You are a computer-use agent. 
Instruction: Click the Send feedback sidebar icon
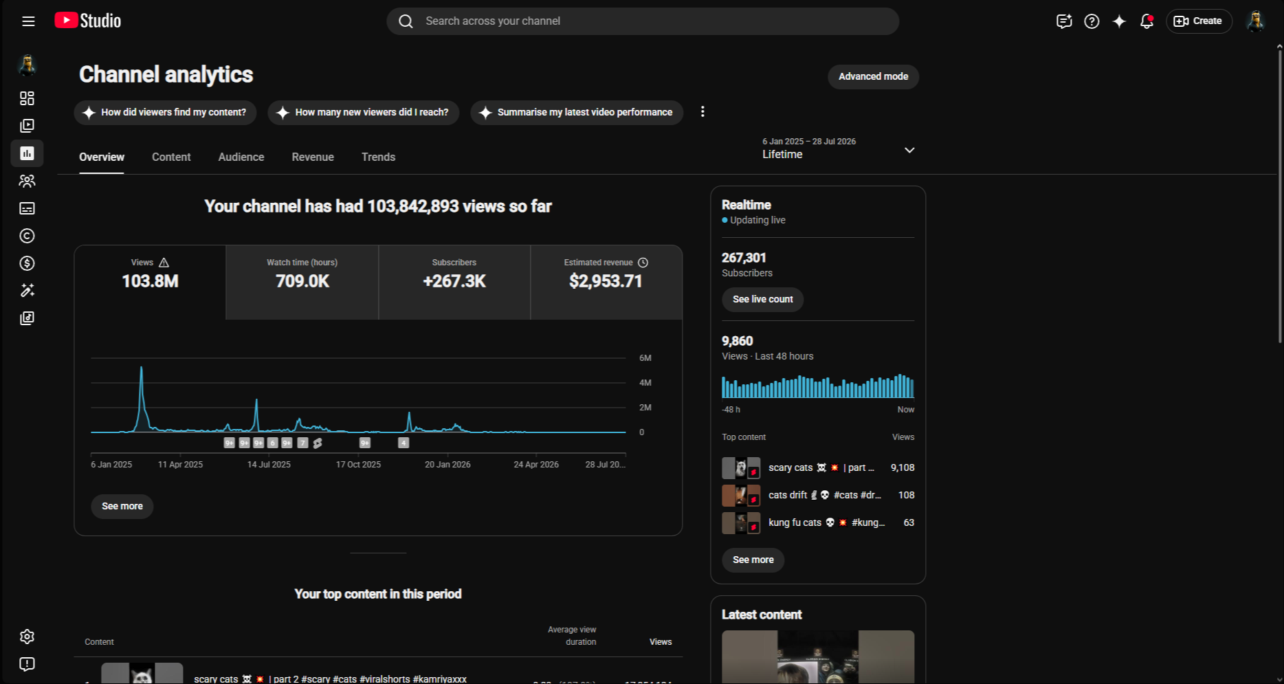point(27,664)
